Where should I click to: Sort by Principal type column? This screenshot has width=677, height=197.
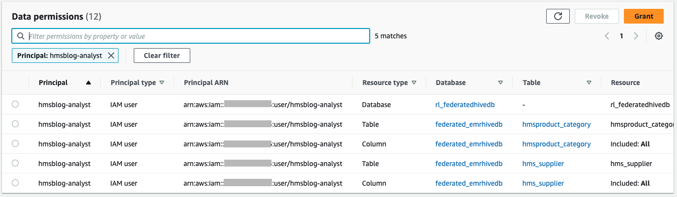tap(162, 83)
